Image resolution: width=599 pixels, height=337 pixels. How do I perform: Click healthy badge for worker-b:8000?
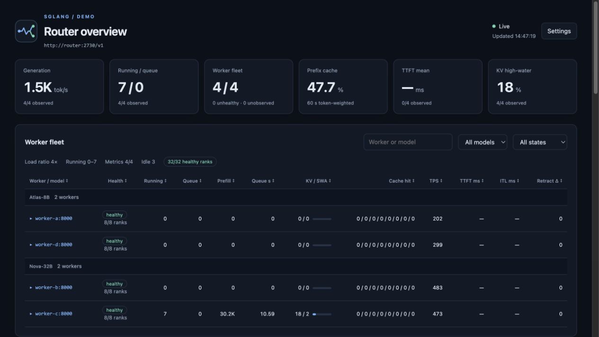tap(115, 284)
